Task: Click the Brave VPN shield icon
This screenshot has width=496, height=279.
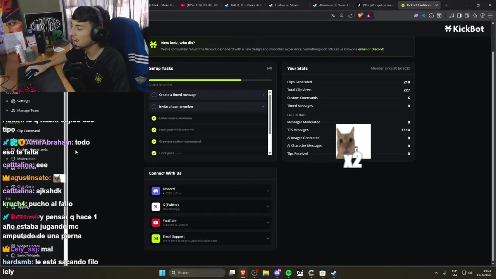Action: [x=482, y=15]
